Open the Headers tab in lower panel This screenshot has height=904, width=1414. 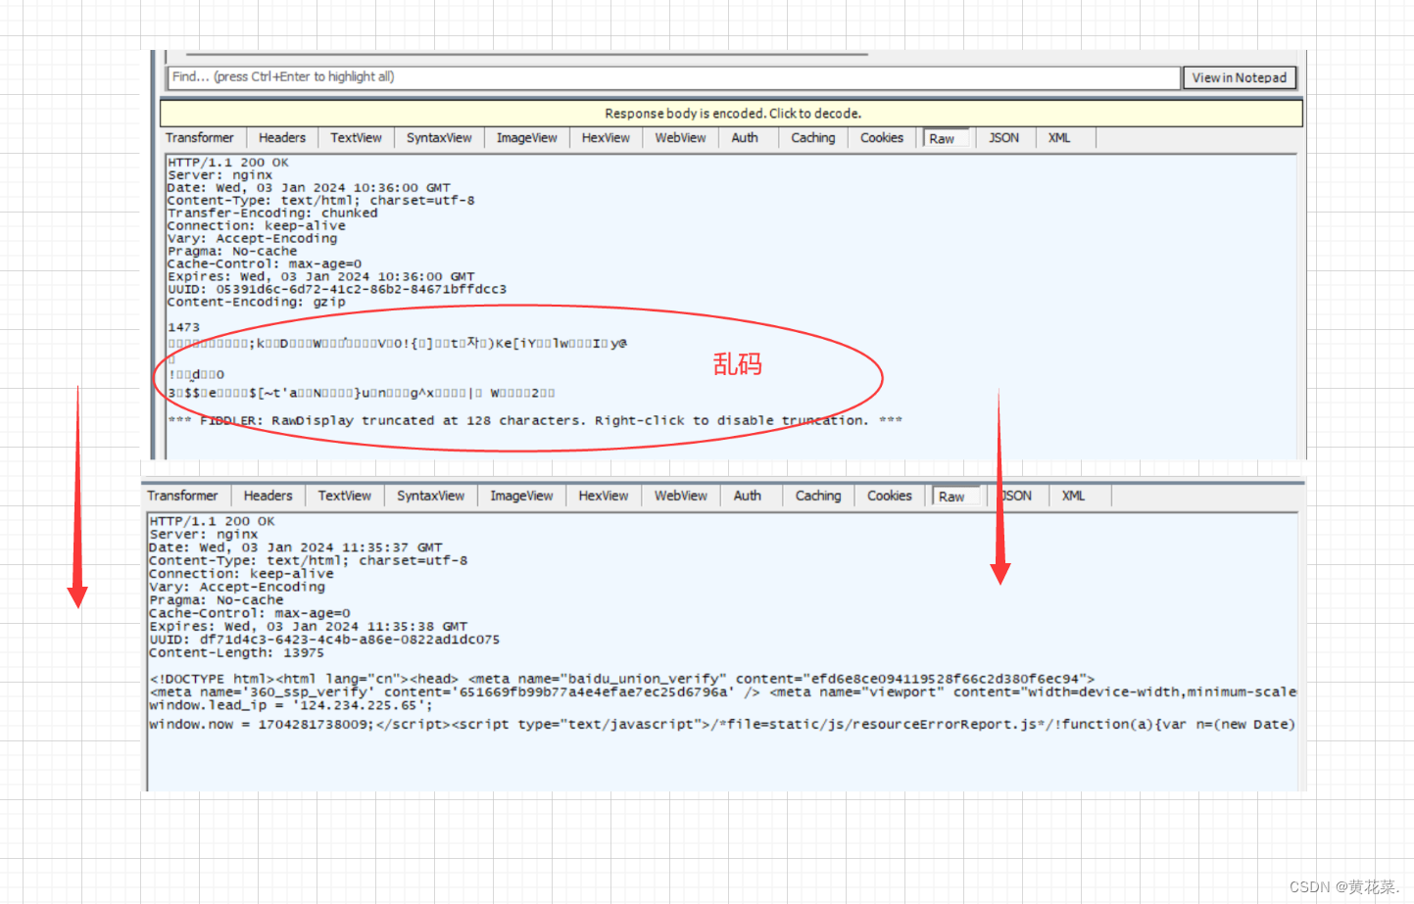pos(268,496)
